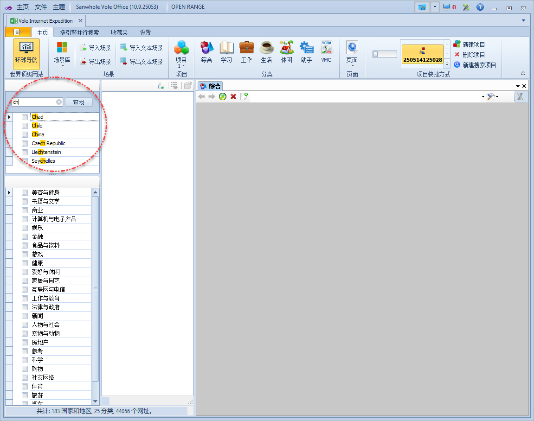534x421 pixels.
Task: Select the 综合 category icon
Action: pos(207,52)
